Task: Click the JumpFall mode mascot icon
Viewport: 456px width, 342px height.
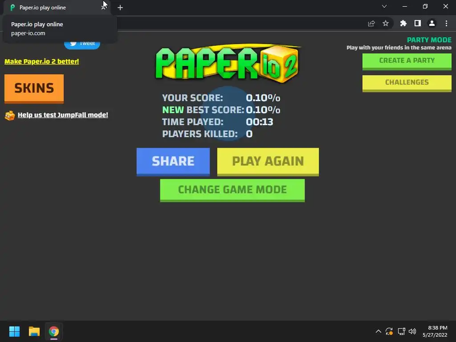Action: 10,115
